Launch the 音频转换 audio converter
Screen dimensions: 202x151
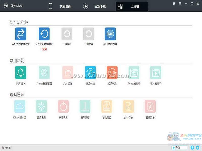[90, 72]
